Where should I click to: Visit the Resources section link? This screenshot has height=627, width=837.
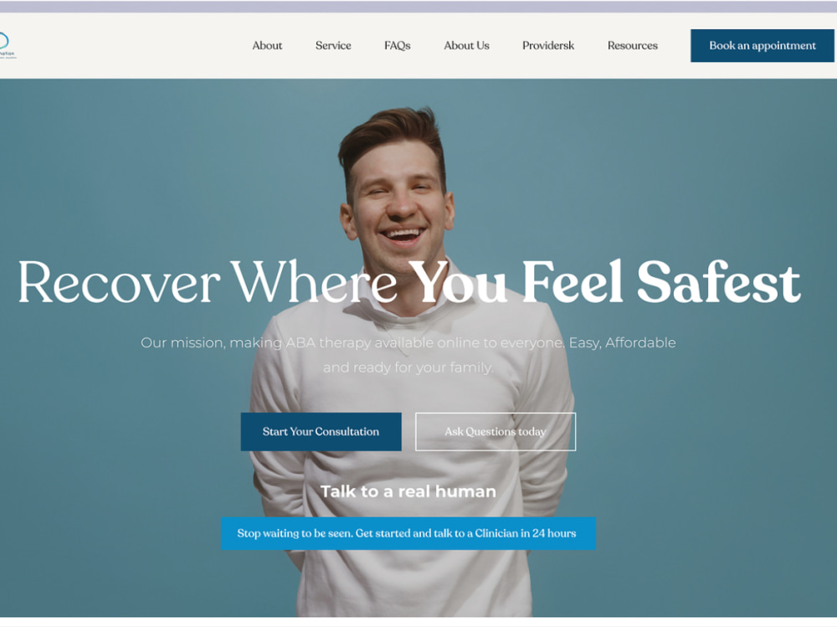[x=633, y=45]
